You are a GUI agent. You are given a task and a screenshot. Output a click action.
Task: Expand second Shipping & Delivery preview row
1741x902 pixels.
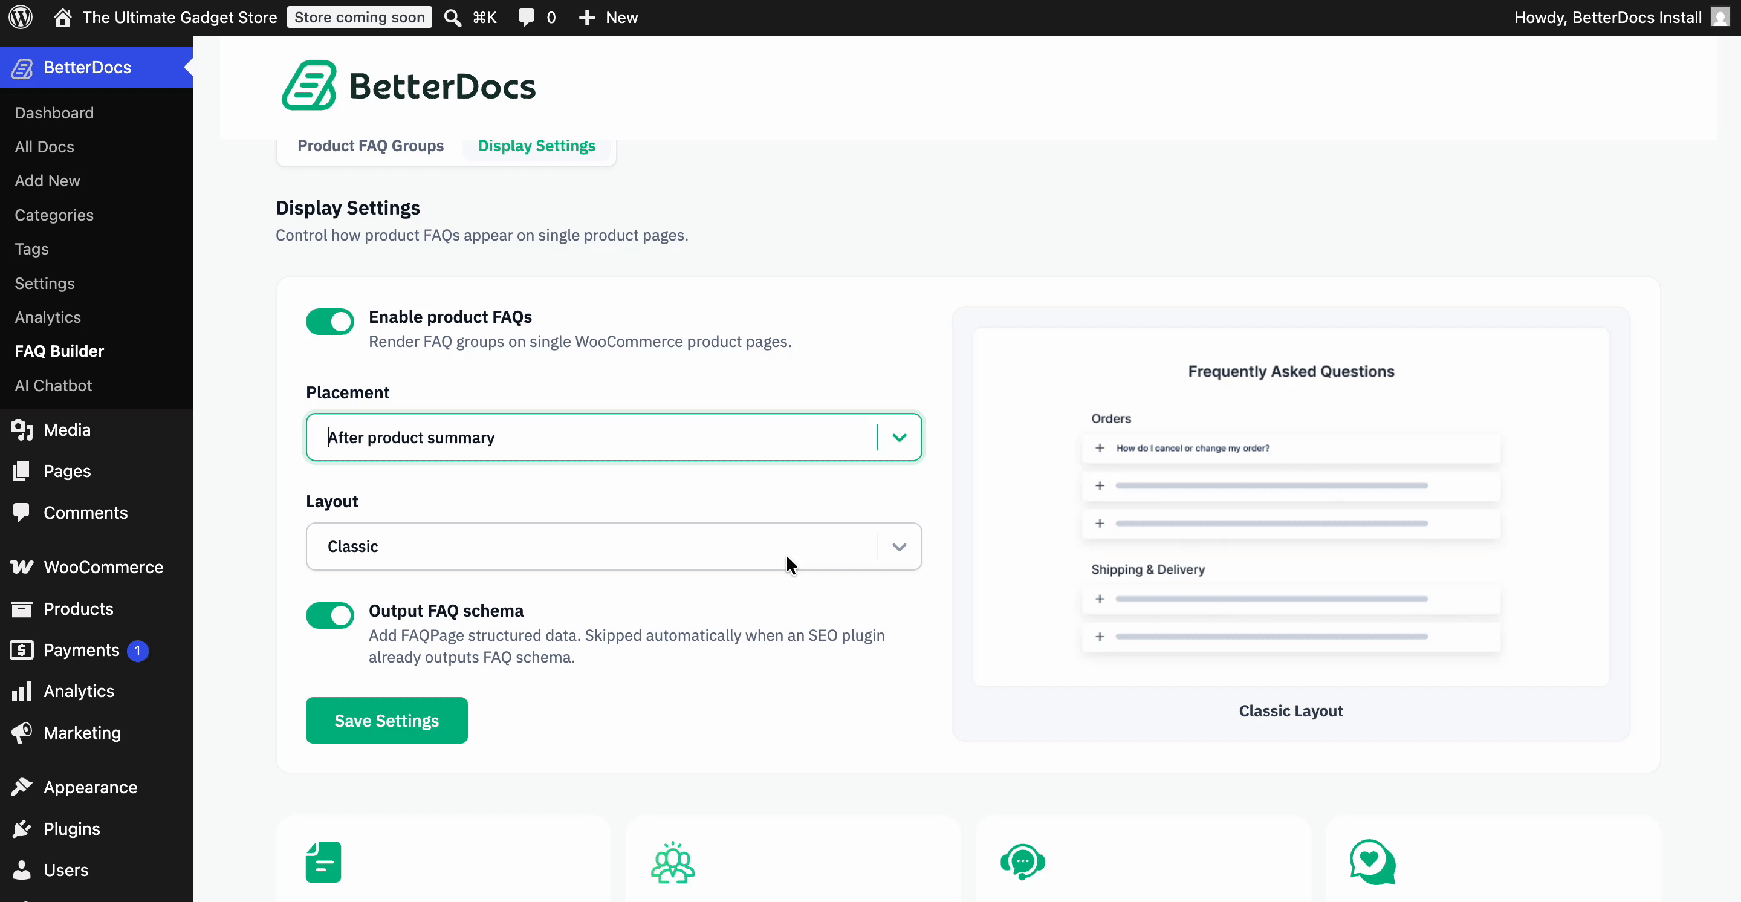click(x=1291, y=637)
